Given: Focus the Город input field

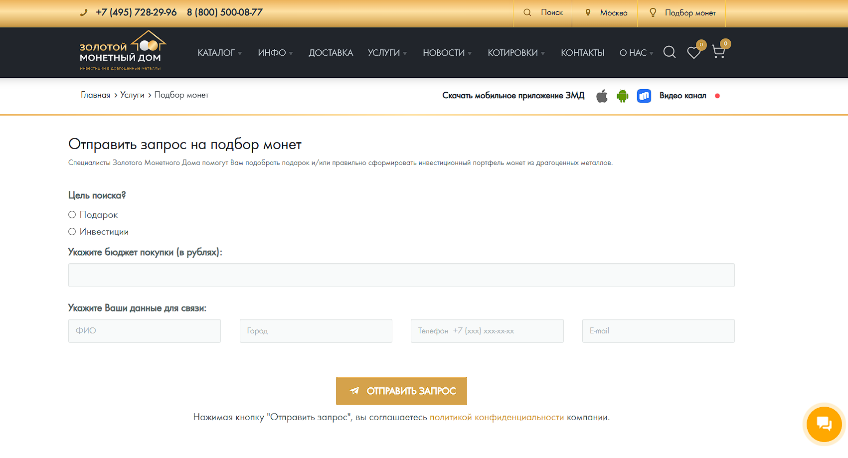Looking at the screenshot, I should (316, 331).
